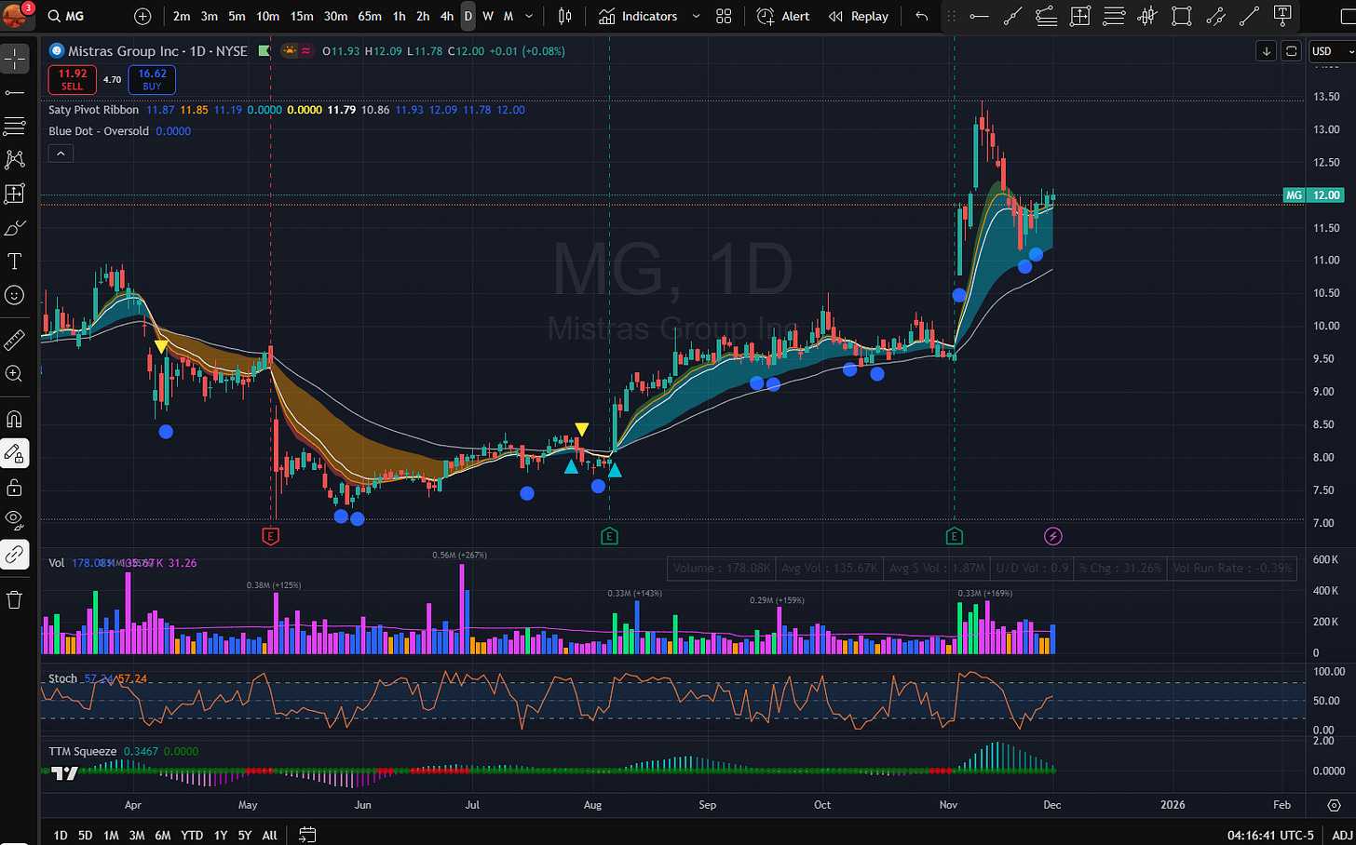Pick rectangle shape in the favorites toolbar
Image resolution: width=1356 pixels, height=845 pixels.
(x=1182, y=16)
